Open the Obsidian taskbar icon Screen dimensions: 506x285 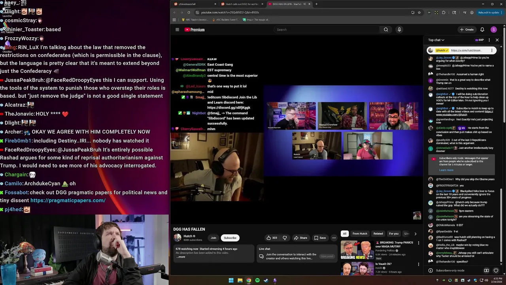(x=275, y=280)
